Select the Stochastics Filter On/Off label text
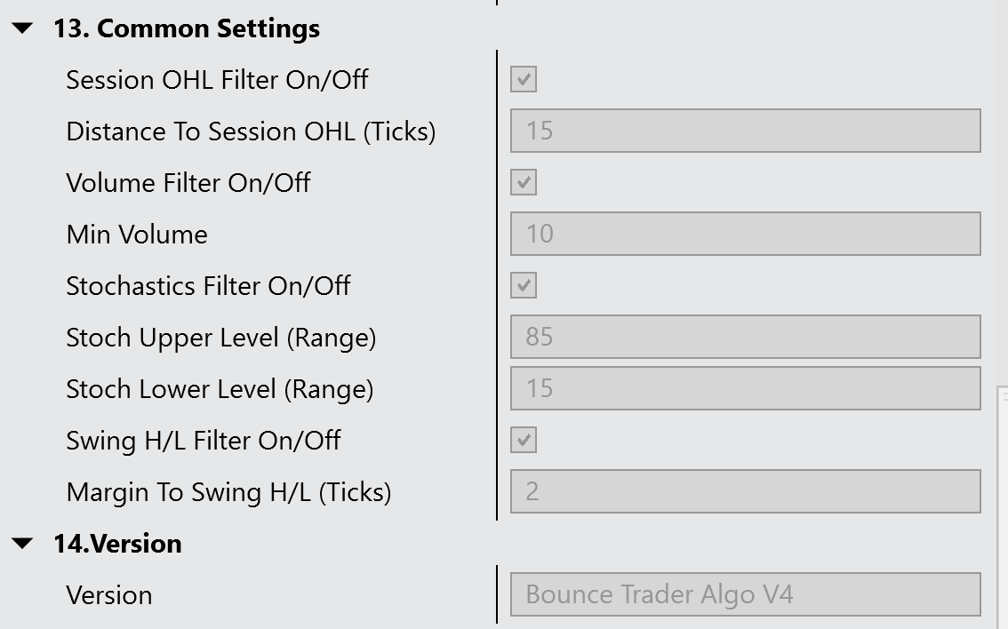Viewport: 1008px width, 629px height. (x=208, y=286)
